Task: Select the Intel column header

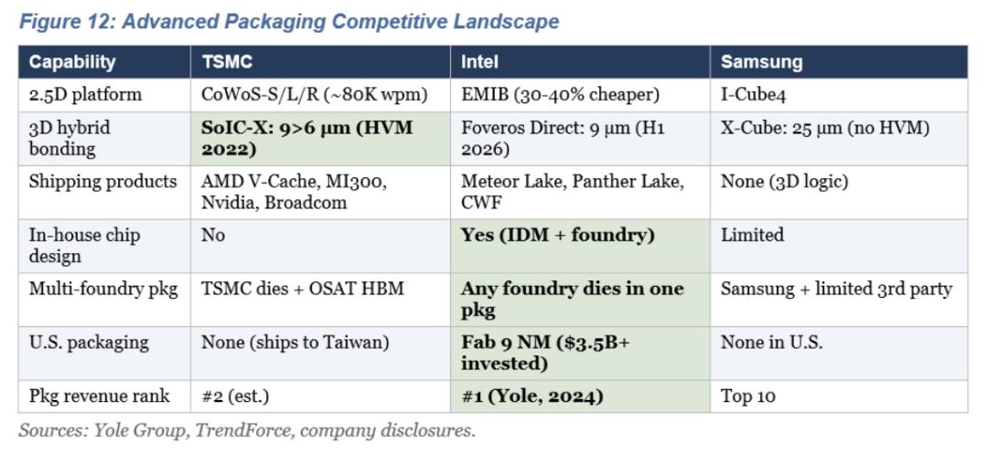Action: (x=480, y=62)
